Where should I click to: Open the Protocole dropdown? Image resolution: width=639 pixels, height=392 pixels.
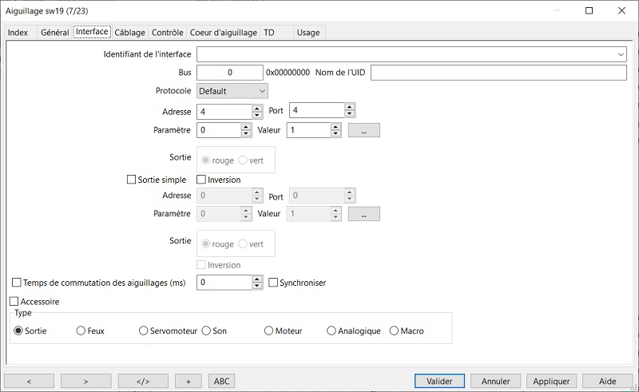pyautogui.click(x=232, y=91)
